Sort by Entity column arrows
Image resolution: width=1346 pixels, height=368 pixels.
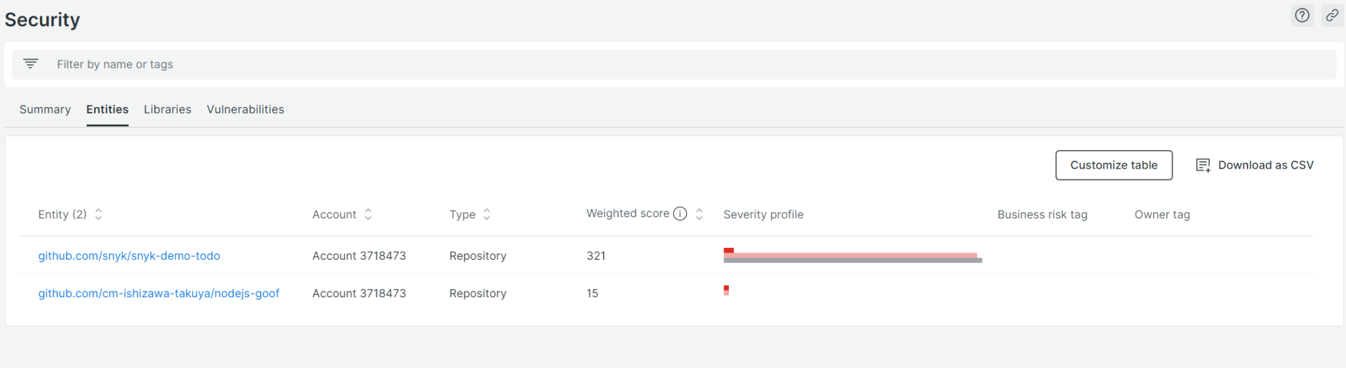99,215
